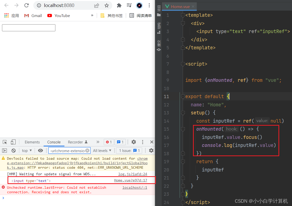The width and height of the screenshot is (292, 206).
Task: Collapse the return block fold on line 19
Action: (183, 162)
